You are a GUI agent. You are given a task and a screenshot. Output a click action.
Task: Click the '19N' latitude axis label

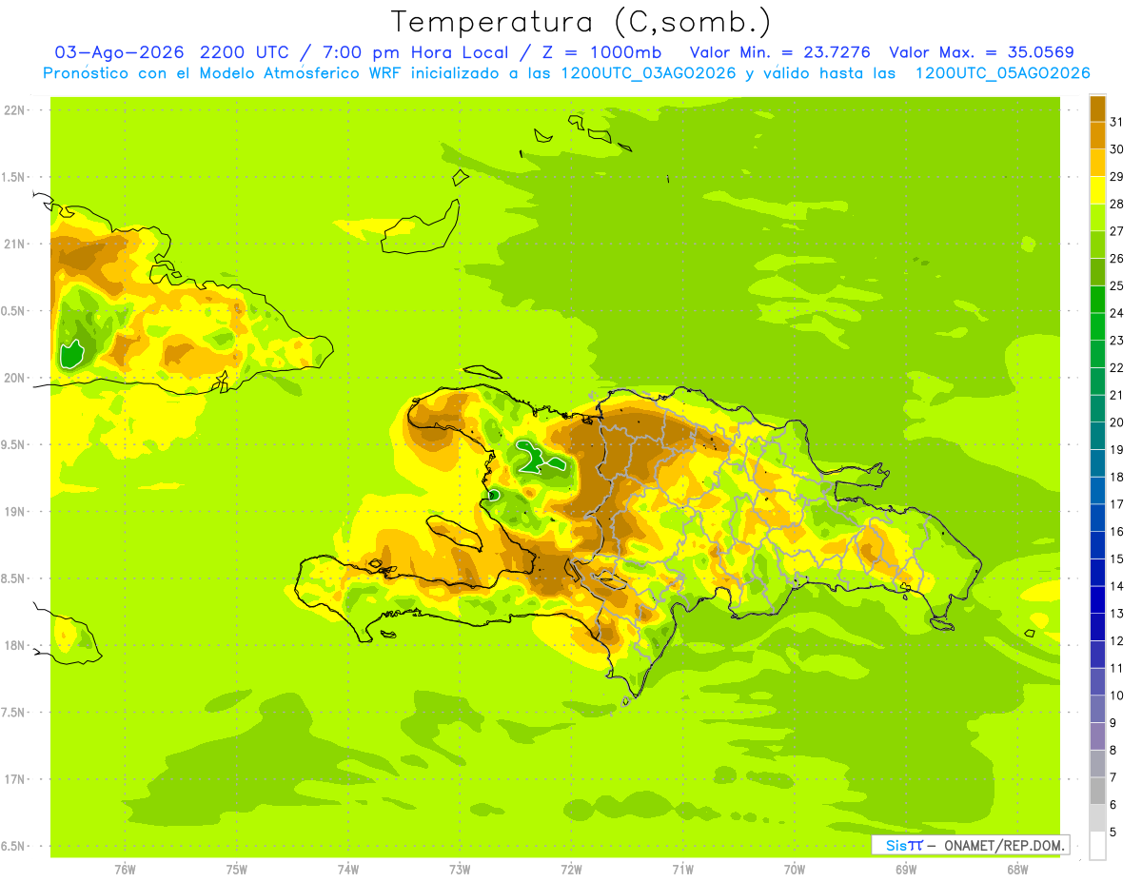click(x=14, y=511)
